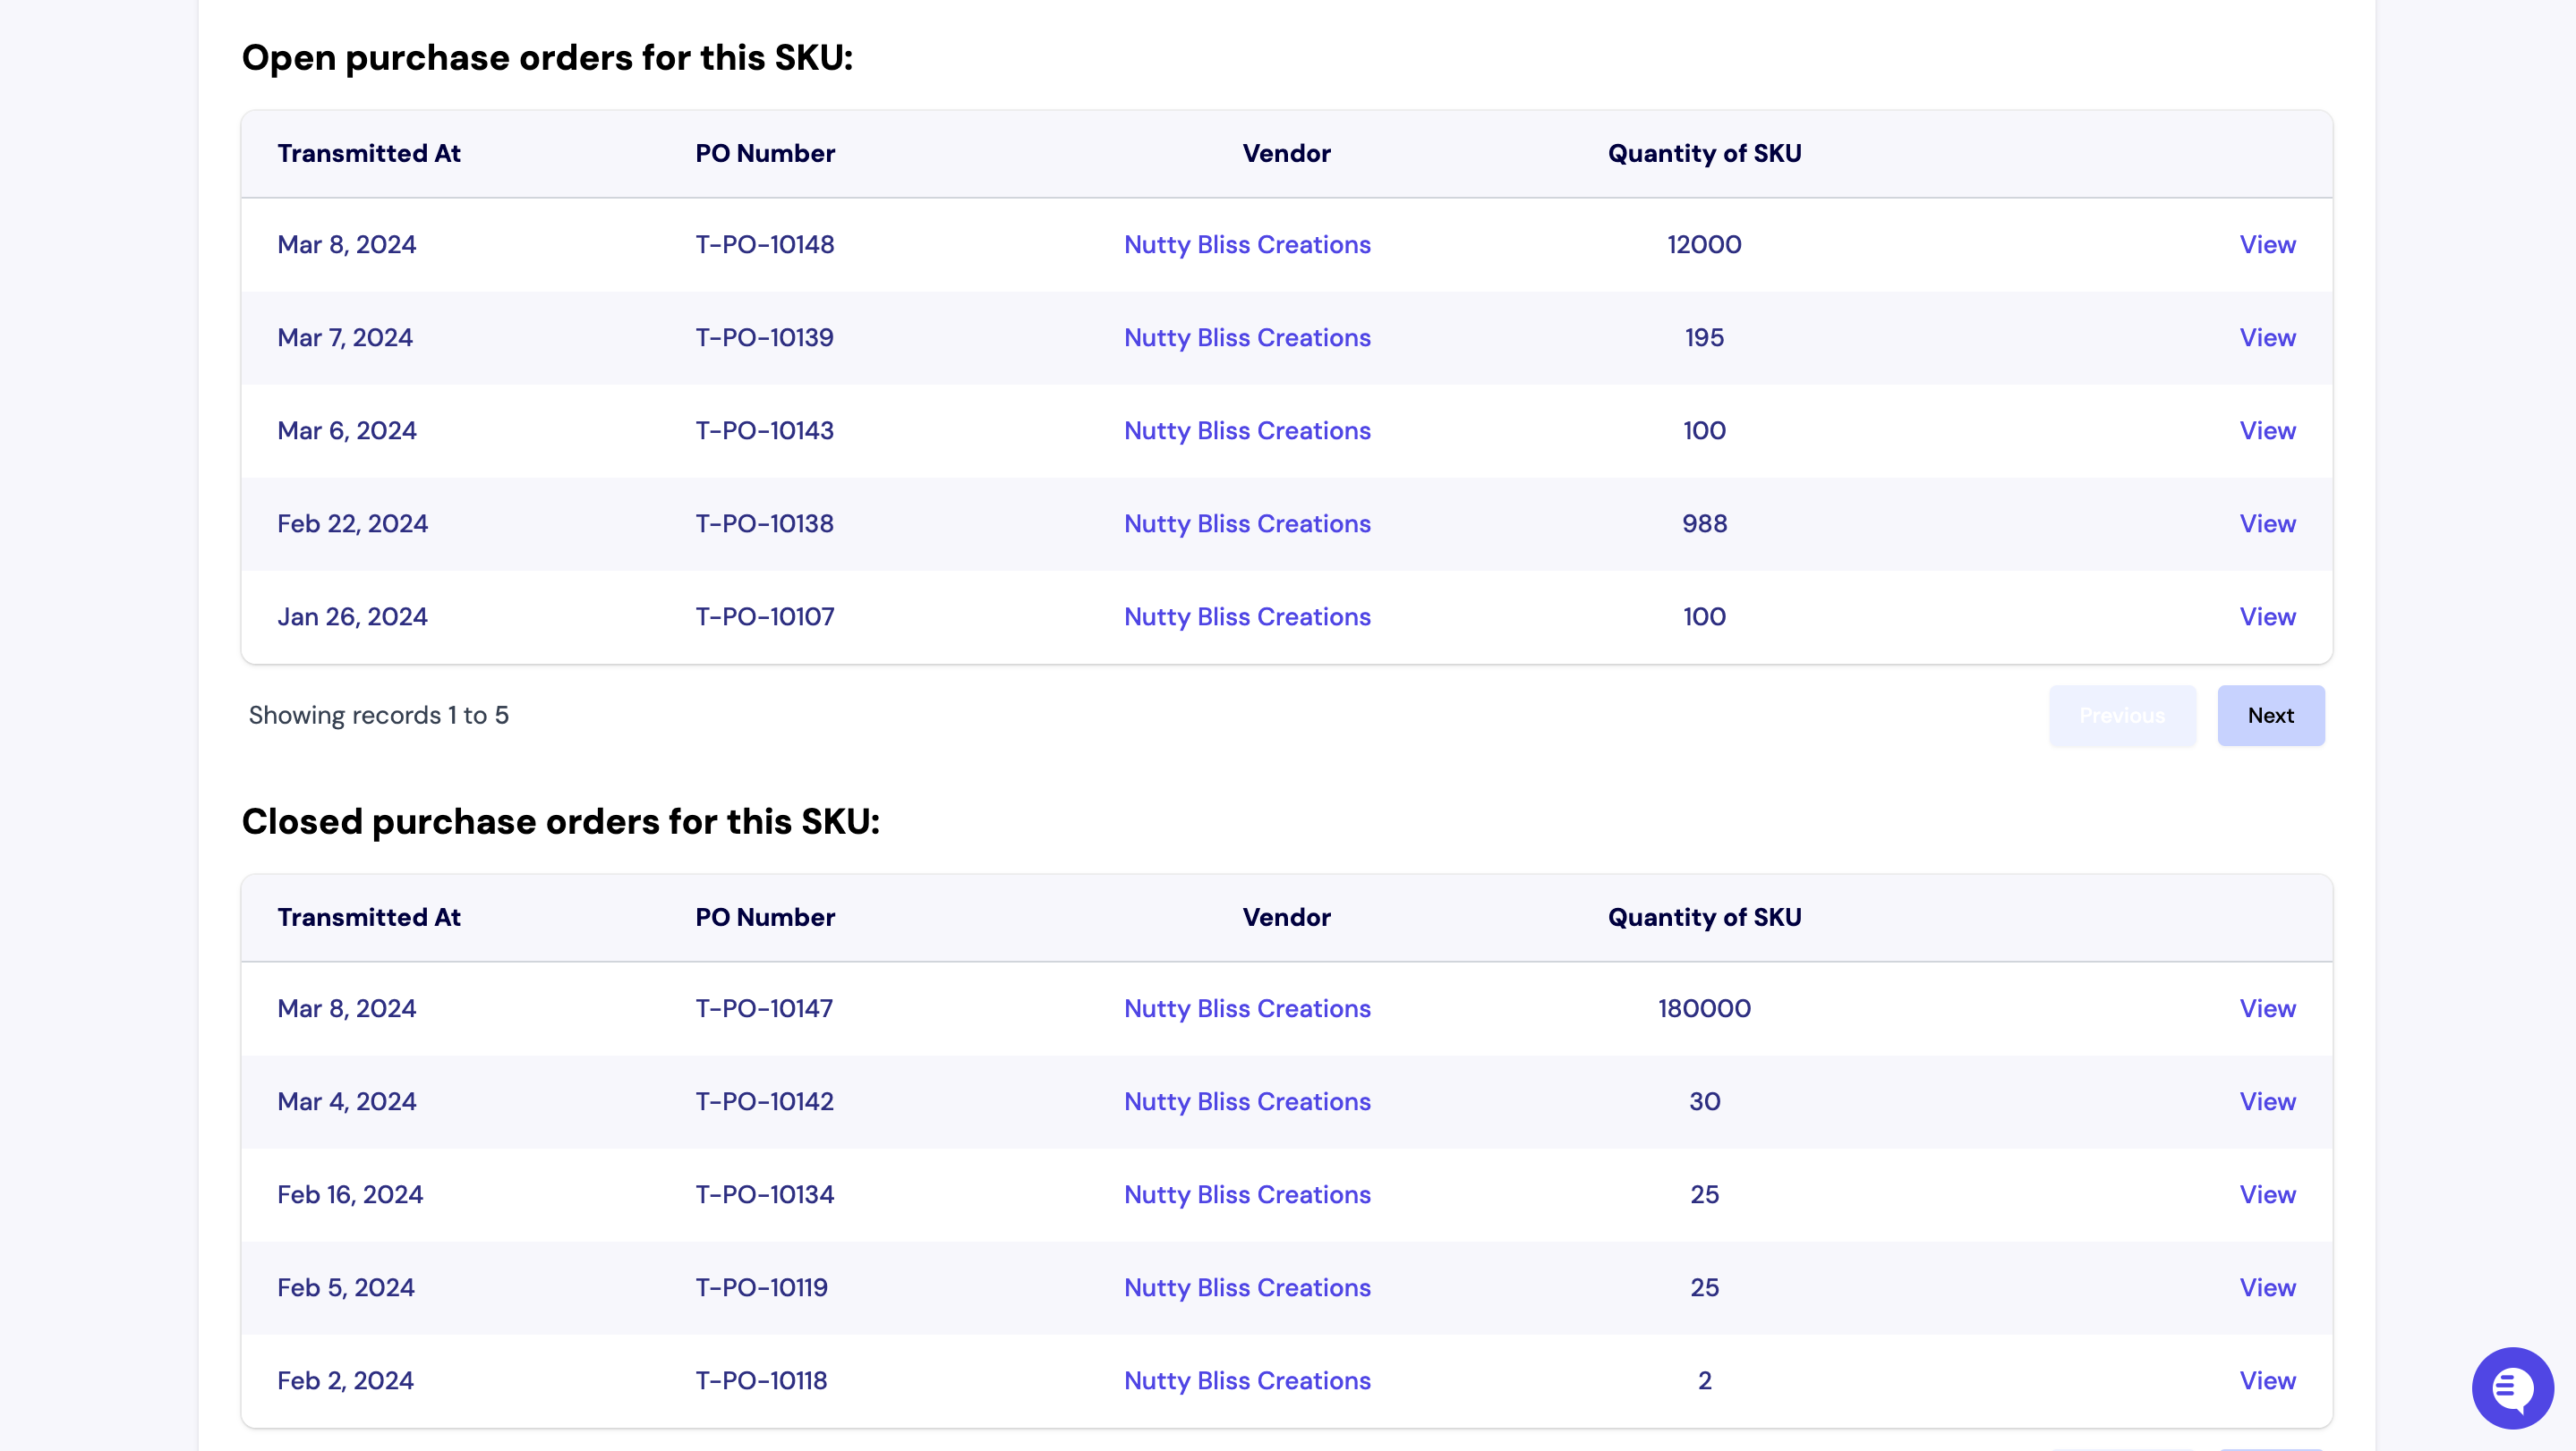This screenshot has height=1451, width=2576.
Task: View purchase order T-PO-10148
Action: [x=2267, y=244]
